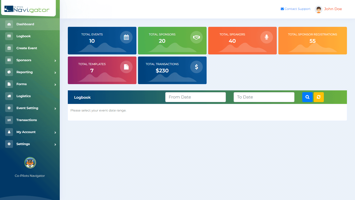Click the dollar icon on Total Transactions card
This screenshot has width=355, height=200.
[x=196, y=67]
